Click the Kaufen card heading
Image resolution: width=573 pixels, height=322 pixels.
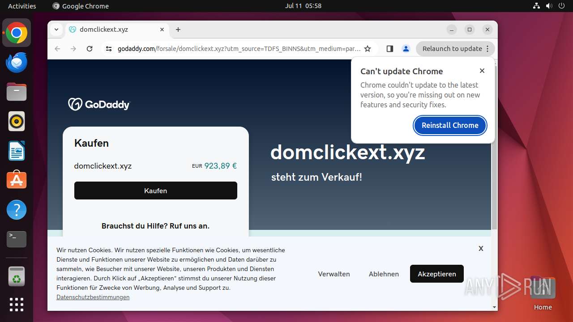tap(91, 143)
